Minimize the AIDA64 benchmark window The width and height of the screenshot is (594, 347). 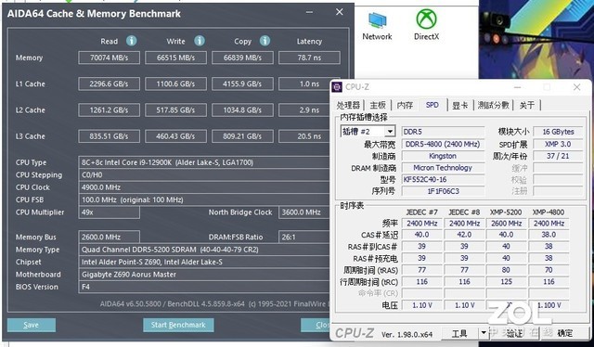point(309,12)
